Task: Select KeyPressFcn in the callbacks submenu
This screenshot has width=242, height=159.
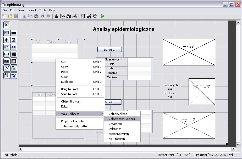Action: click(x=122, y=139)
